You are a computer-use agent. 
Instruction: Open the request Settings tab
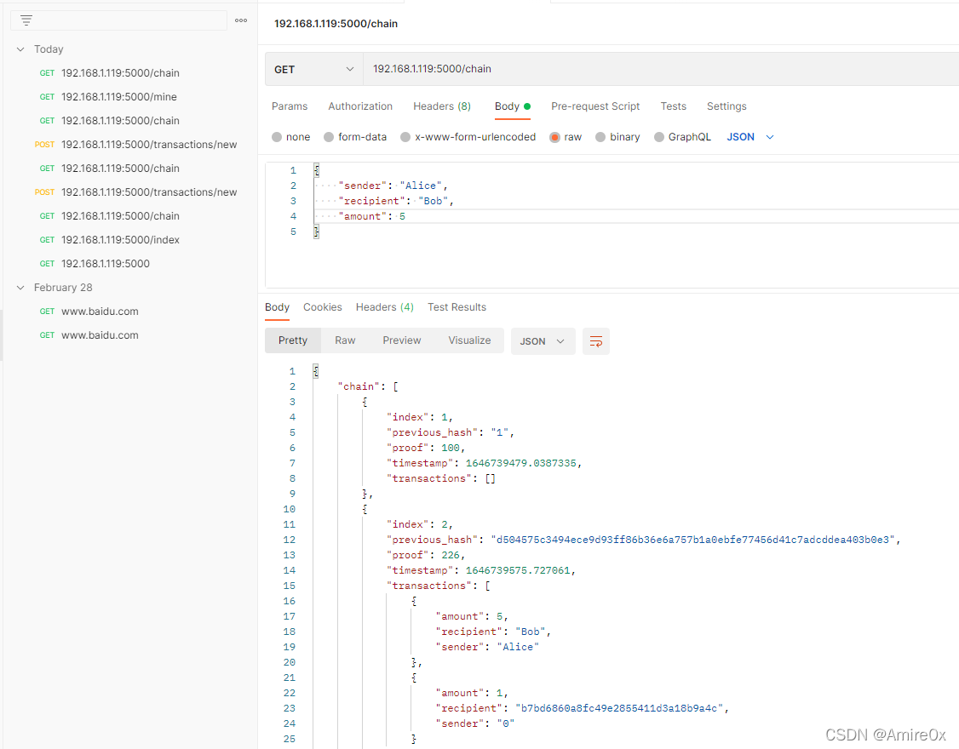tap(726, 106)
